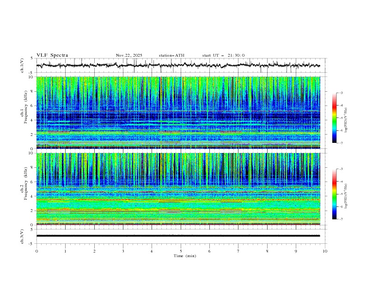366x282 pixels.
Task: Click the 'ch.3(V)' waveform axis label
Action: pyautogui.click(x=22, y=236)
